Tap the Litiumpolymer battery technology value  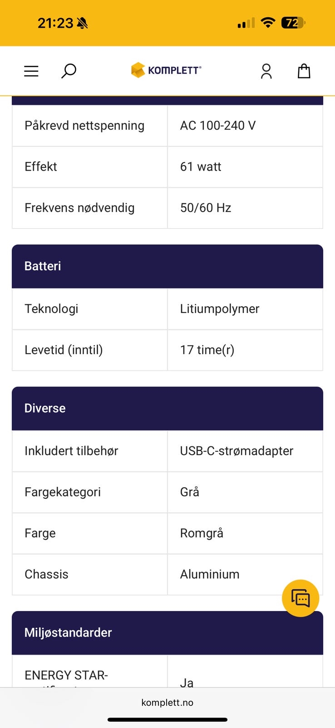220,309
